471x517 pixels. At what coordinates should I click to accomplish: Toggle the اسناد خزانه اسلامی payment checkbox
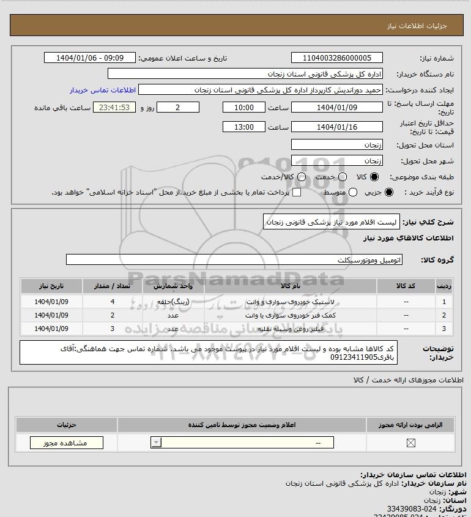[297, 193]
